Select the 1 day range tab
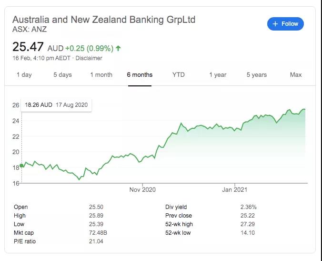This screenshot has height=261, width=322. 24,74
